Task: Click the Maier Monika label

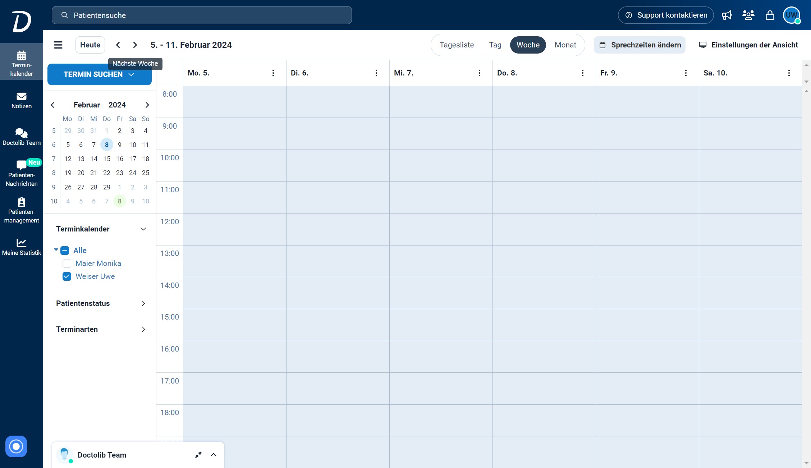Action: pos(98,263)
